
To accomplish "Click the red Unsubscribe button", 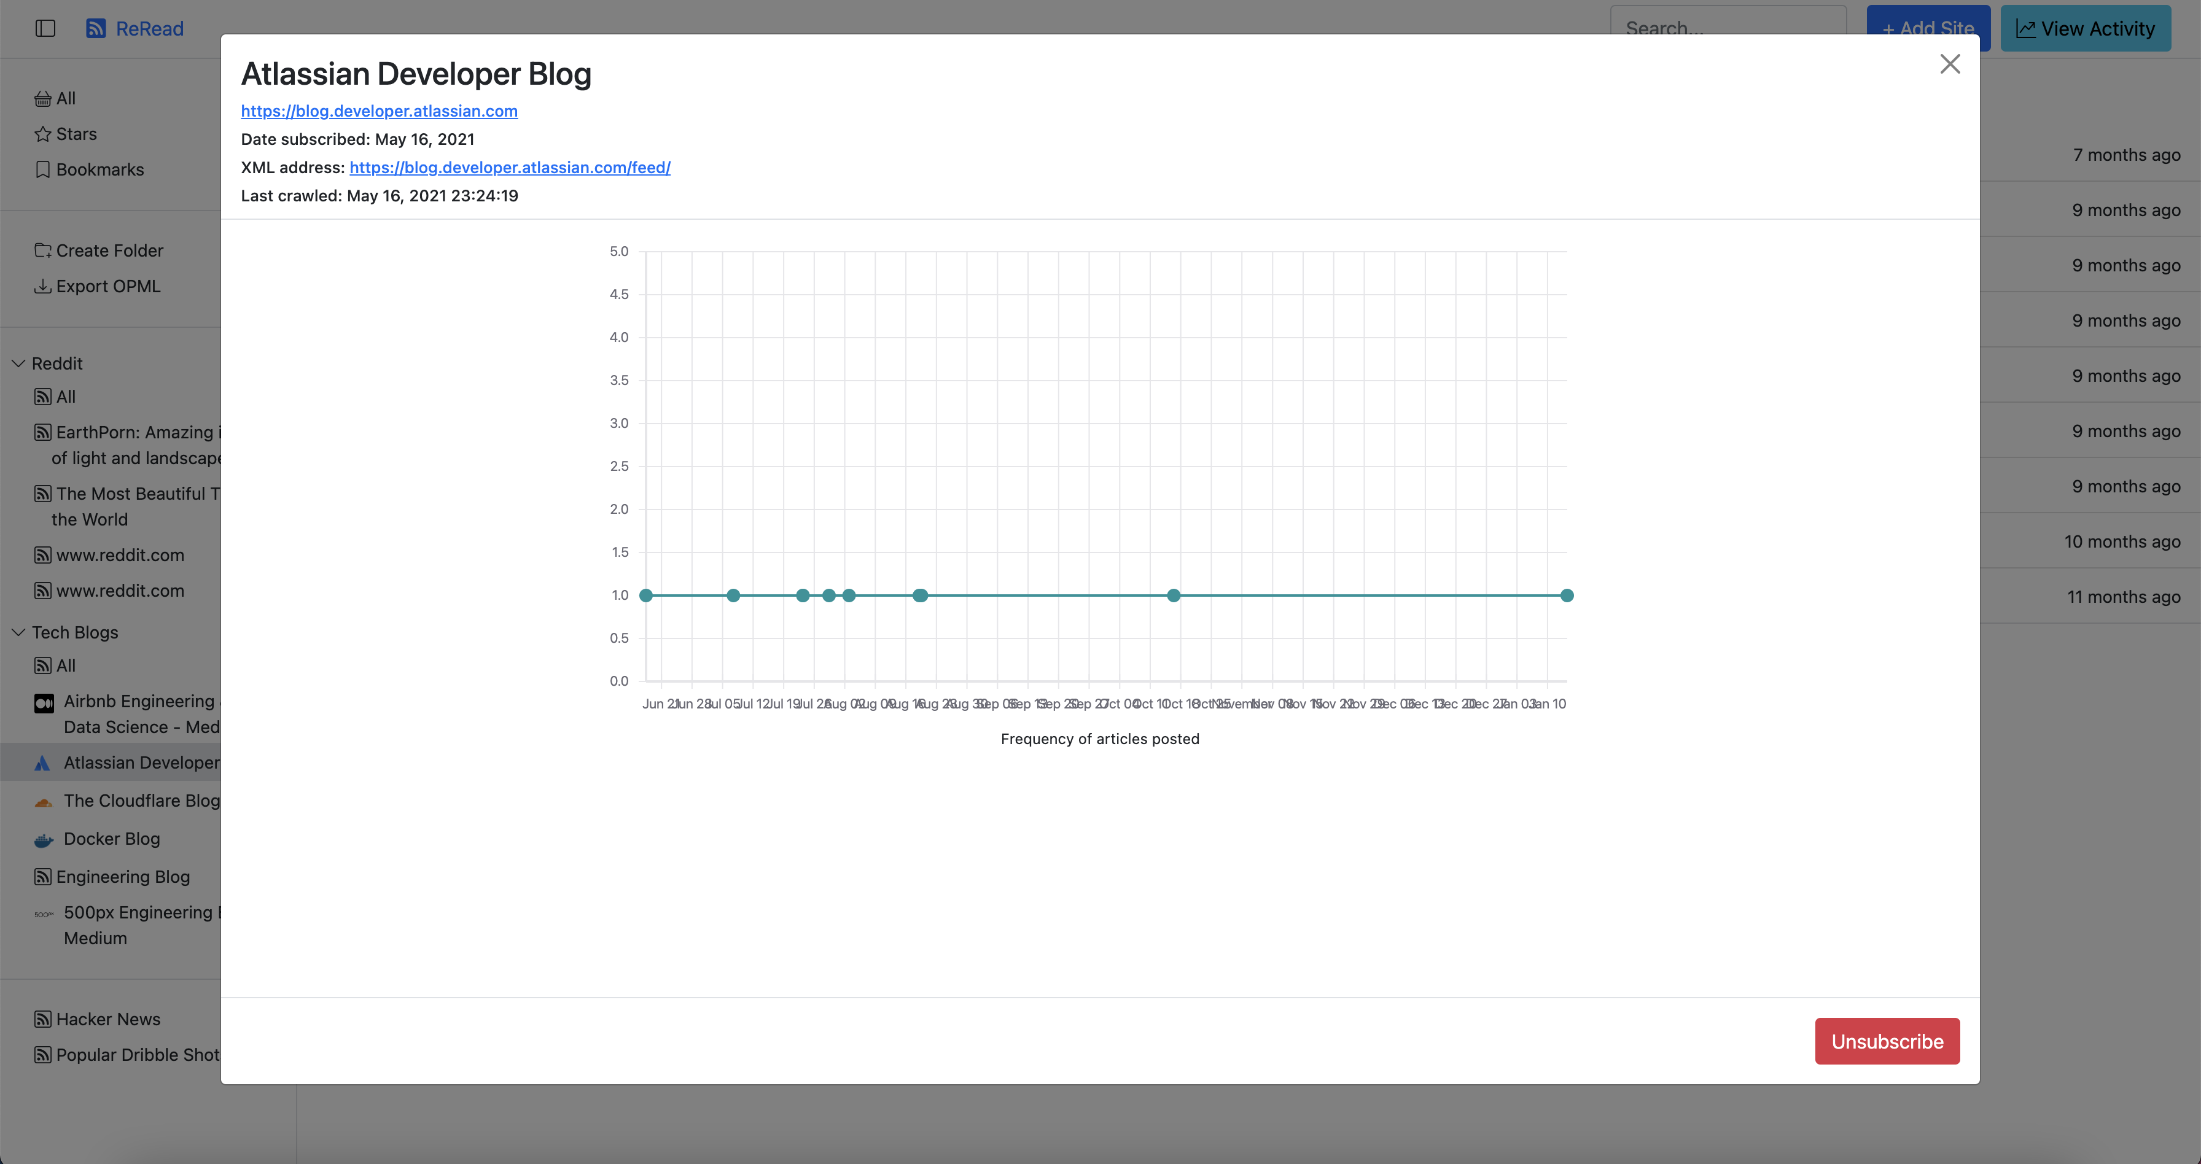I will point(1887,1041).
